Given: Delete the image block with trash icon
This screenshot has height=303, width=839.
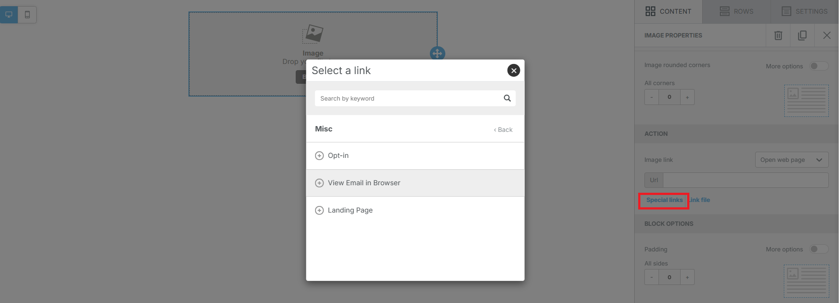Looking at the screenshot, I should [778, 35].
